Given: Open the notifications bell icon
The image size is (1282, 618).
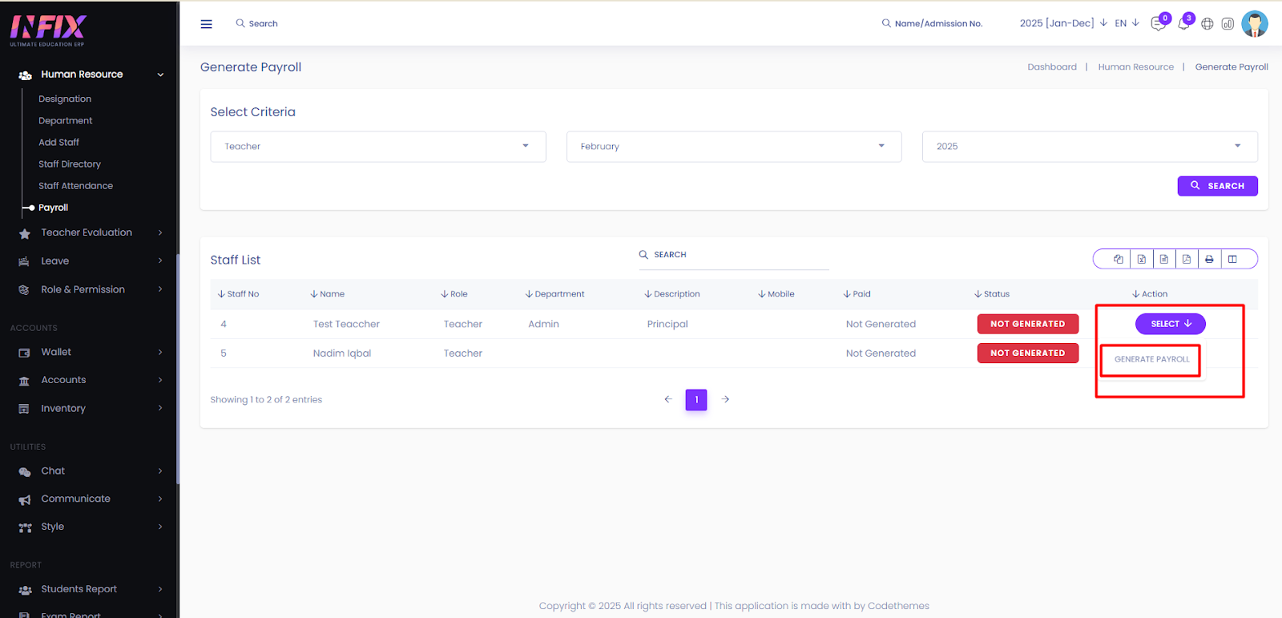Looking at the screenshot, I should click(x=1183, y=23).
